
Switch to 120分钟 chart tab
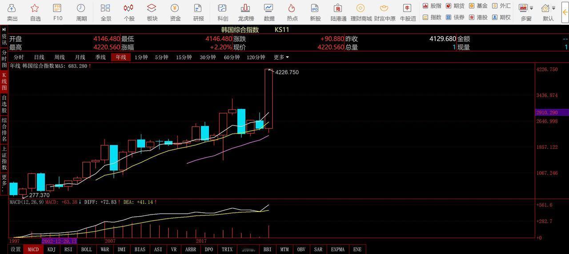click(256, 57)
